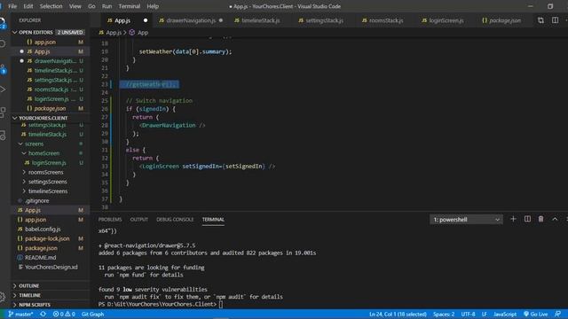This screenshot has width=568, height=319.
Task: Click the Open Changes icon in editor toolbar
Action: (x=540, y=20)
